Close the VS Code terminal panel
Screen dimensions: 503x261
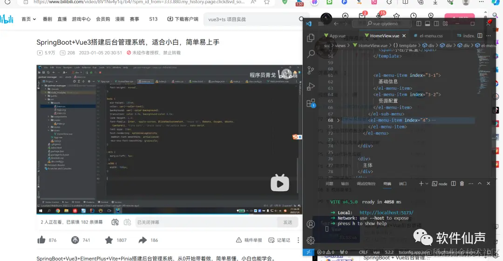[x=488, y=183]
